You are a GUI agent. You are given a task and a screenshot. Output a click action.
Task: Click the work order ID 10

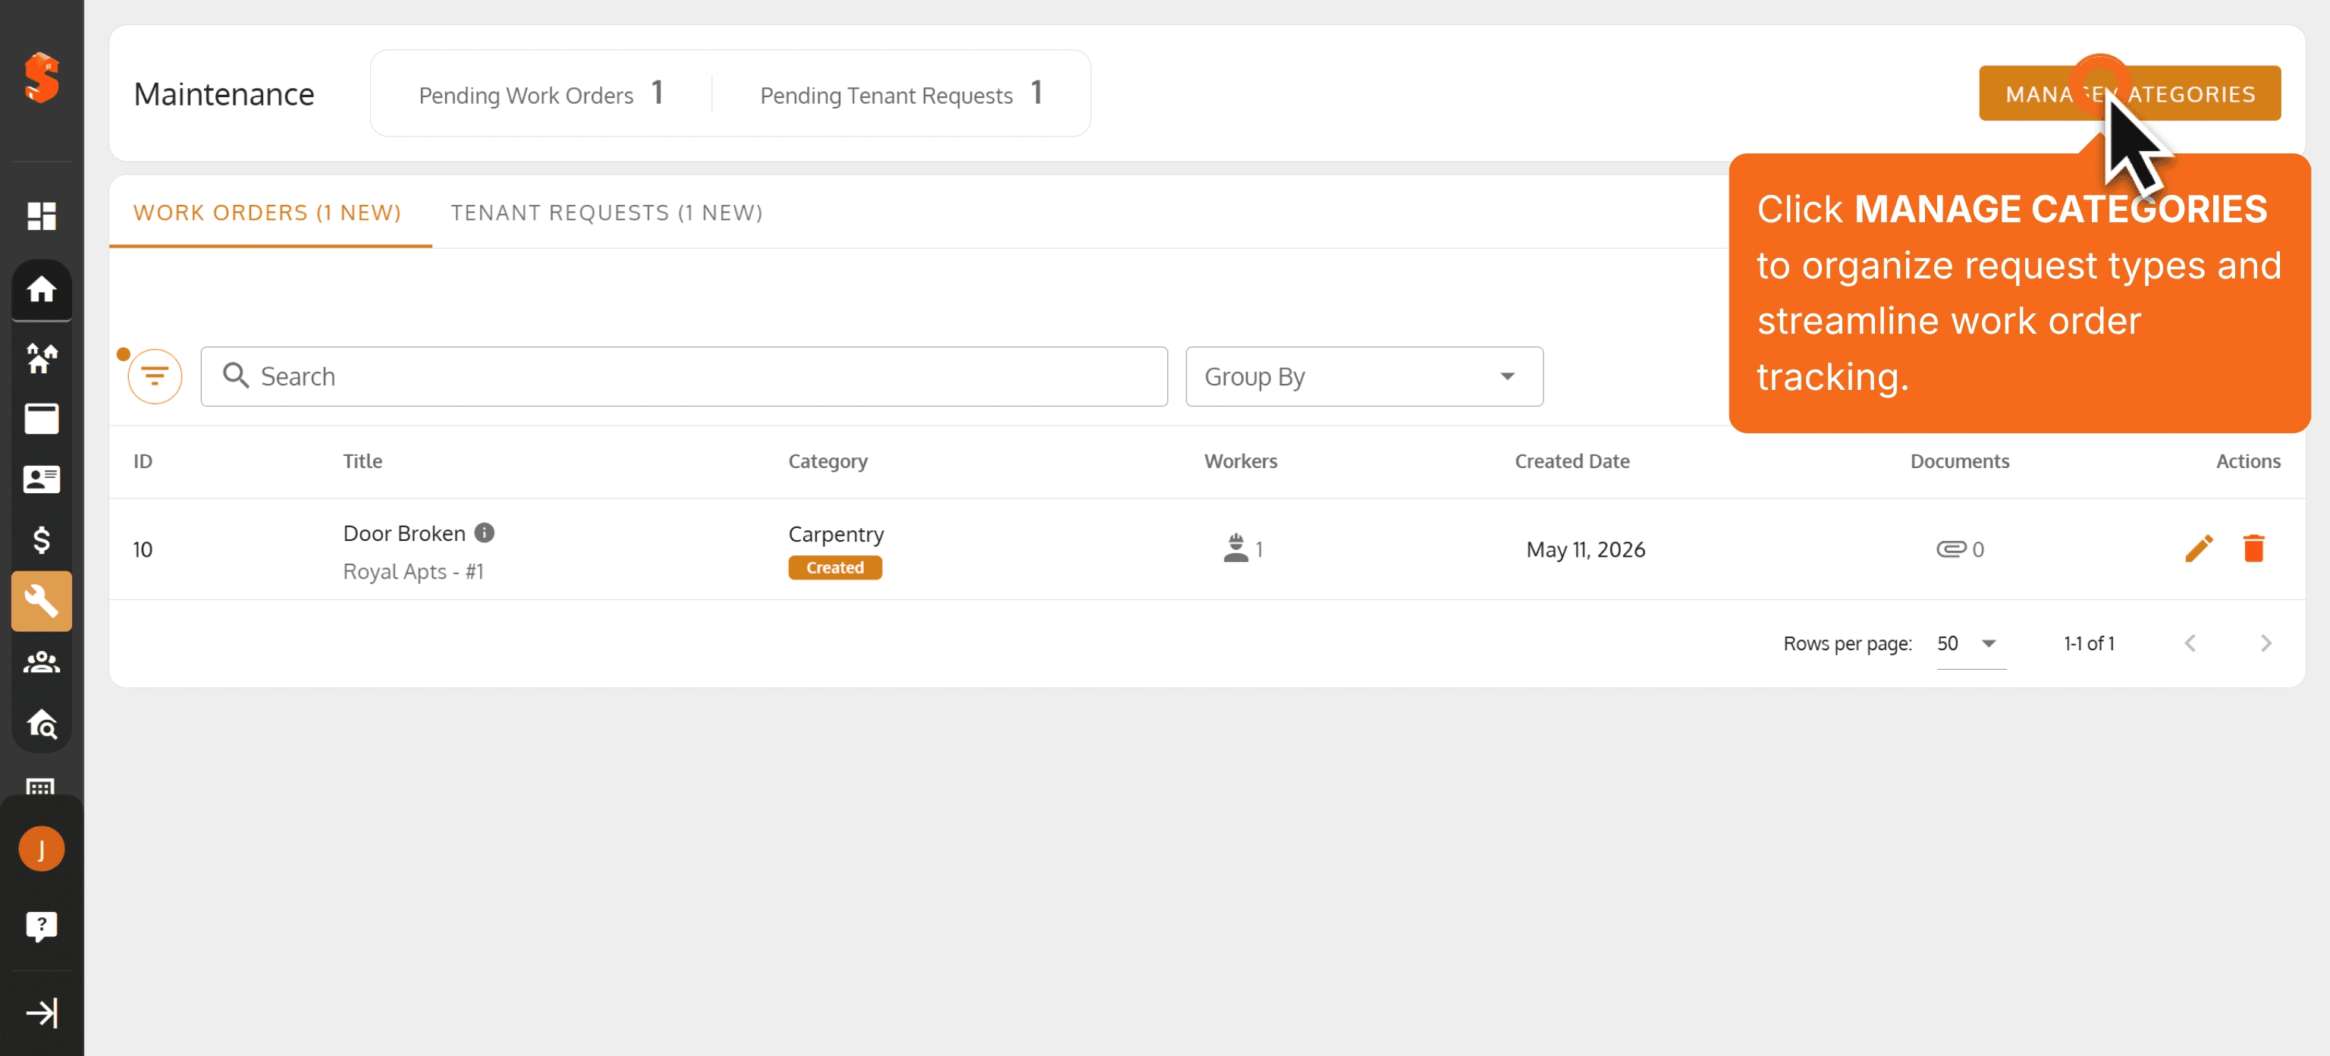point(143,549)
